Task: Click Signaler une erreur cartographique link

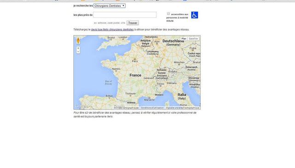Action: (x=183, y=108)
